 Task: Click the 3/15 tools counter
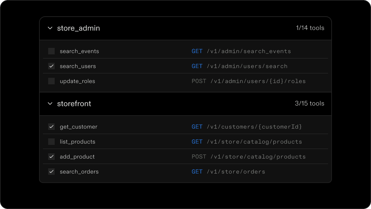pyautogui.click(x=309, y=104)
